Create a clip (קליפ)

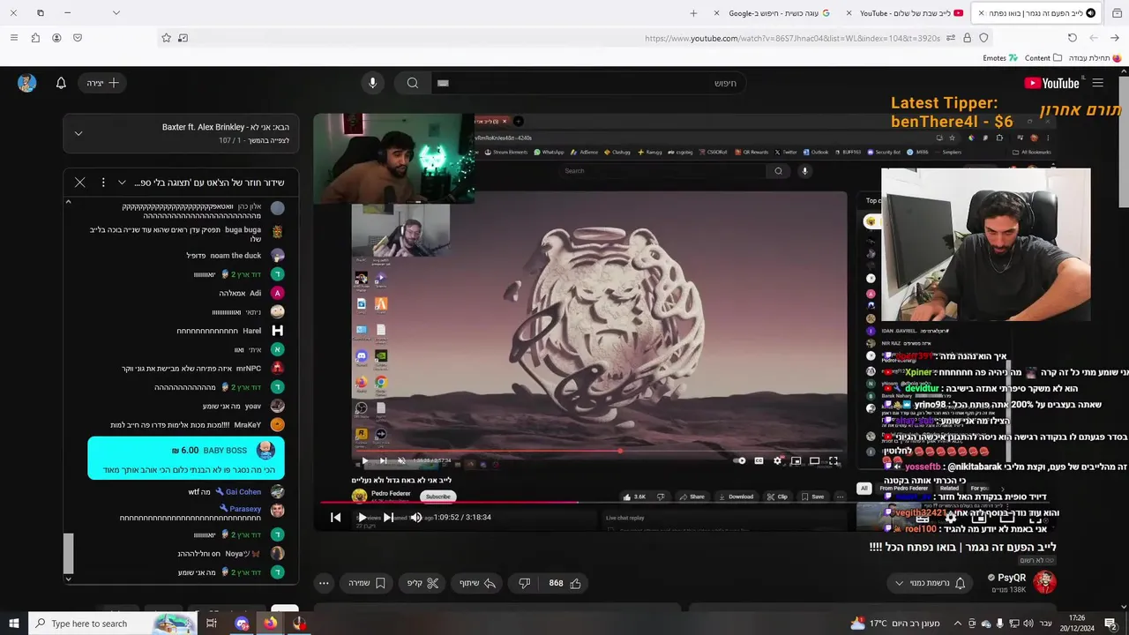point(423,583)
